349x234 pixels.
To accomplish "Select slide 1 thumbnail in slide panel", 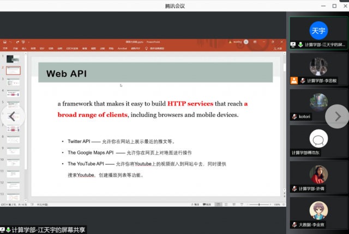I will coord(13,58).
